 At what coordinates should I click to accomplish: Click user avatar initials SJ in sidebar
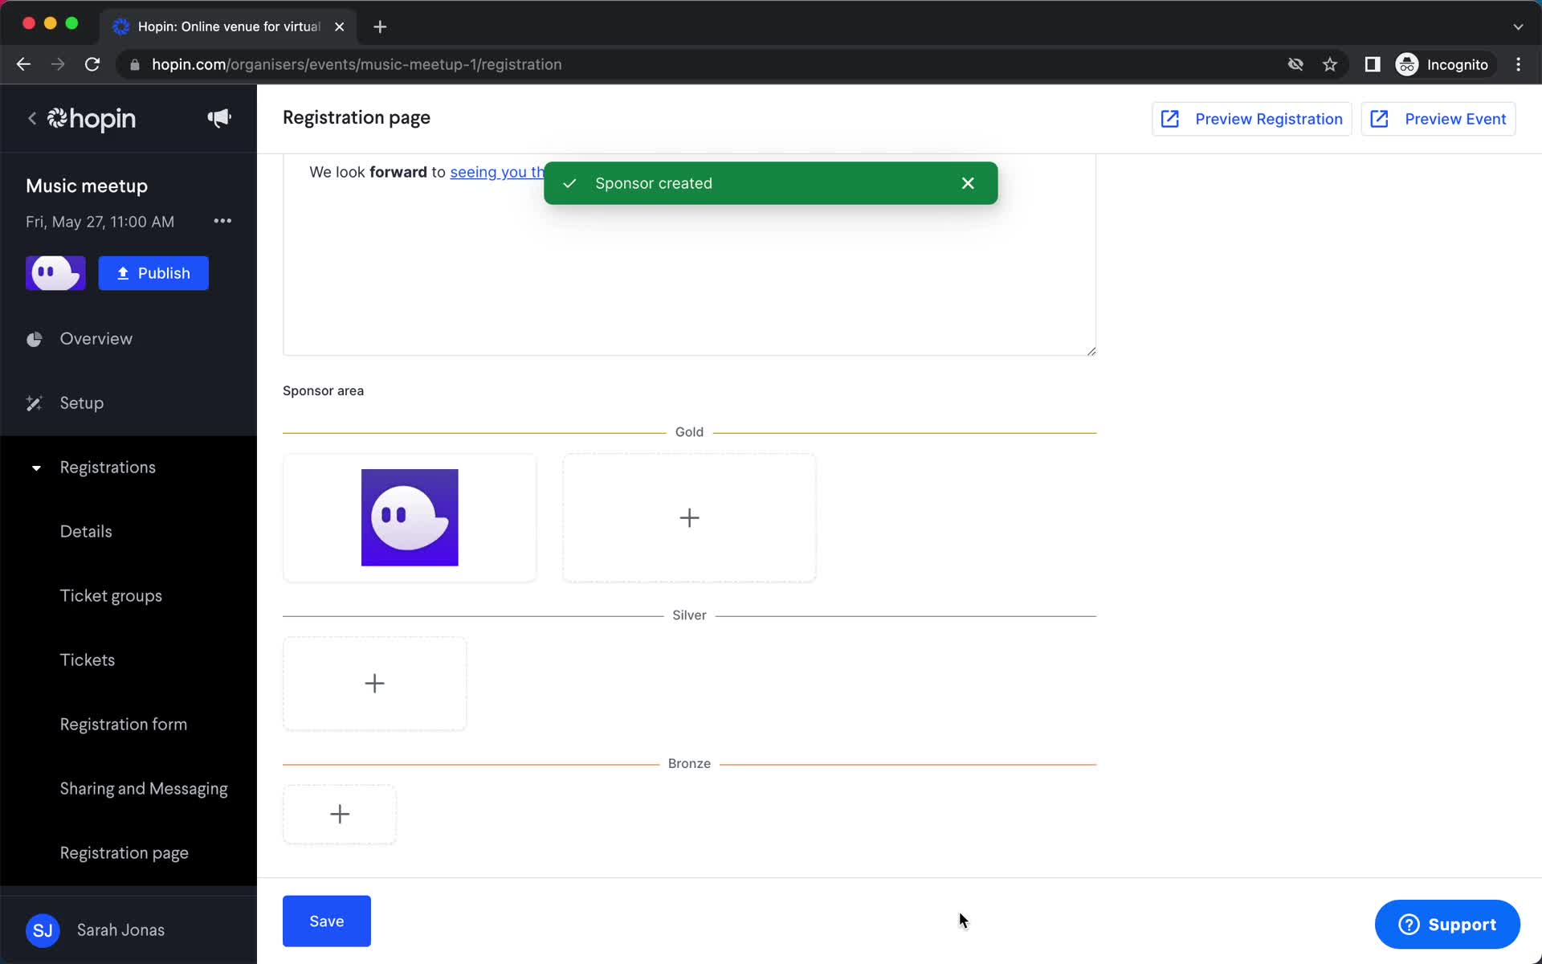click(41, 929)
